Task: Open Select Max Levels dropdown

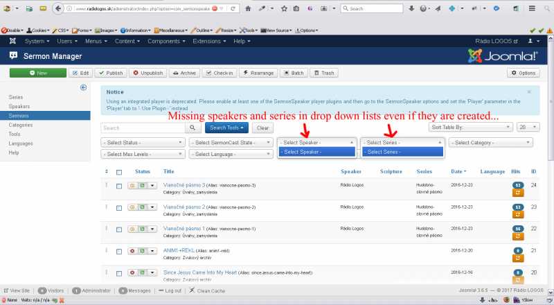Action: click(x=143, y=155)
